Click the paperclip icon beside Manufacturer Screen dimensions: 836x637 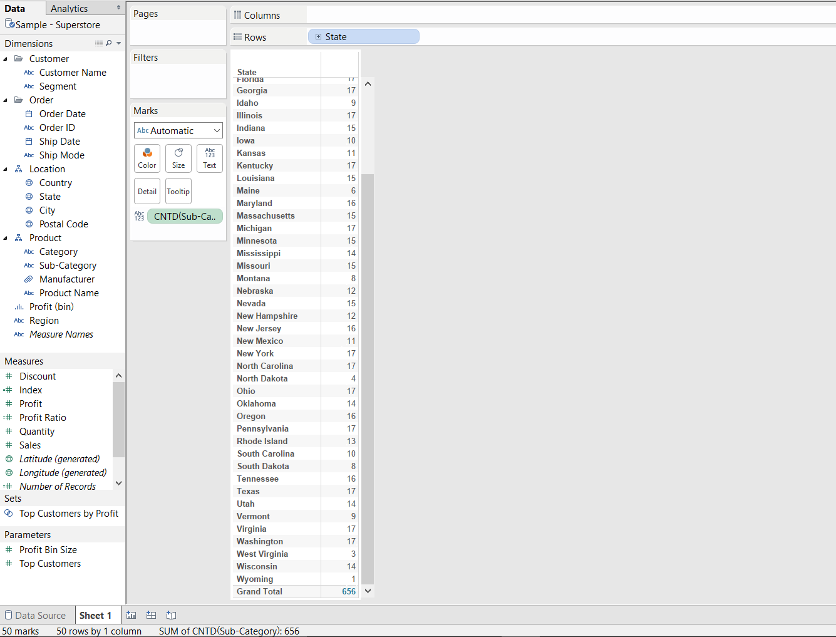(x=29, y=279)
